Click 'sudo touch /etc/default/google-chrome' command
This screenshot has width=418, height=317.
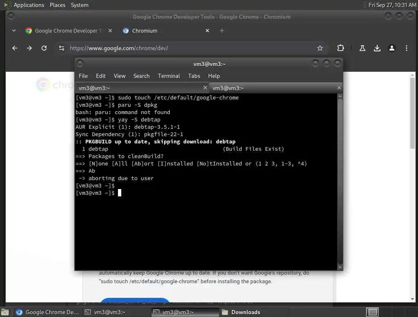178,98
